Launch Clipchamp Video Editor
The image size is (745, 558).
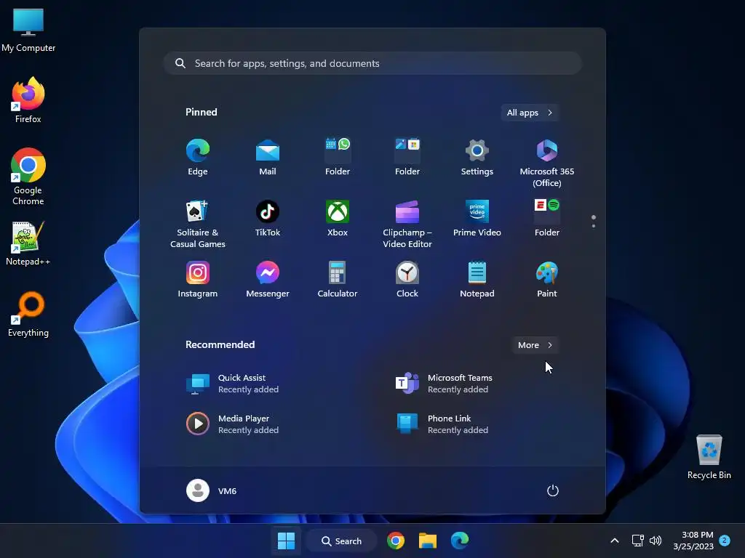point(407,224)
